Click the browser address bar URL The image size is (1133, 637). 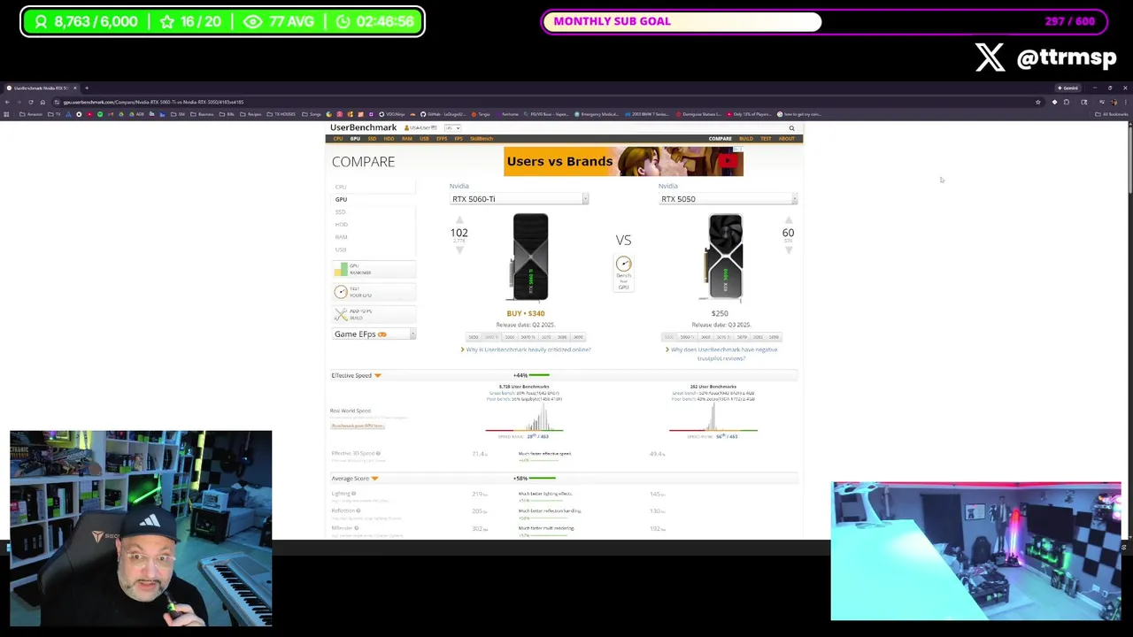pos(153,102)
